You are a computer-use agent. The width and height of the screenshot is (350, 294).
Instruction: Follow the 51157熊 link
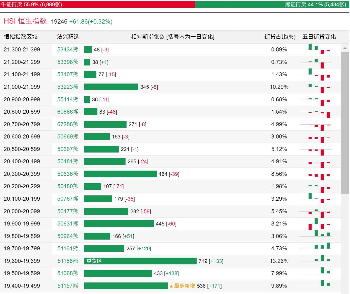[68, 286]
